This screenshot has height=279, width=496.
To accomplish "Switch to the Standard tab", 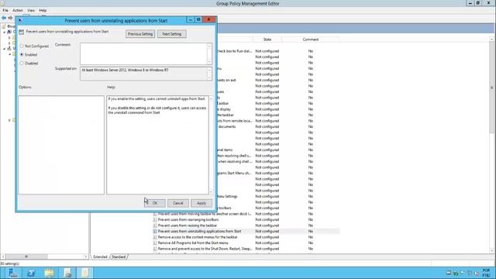I will coord(119,257).
